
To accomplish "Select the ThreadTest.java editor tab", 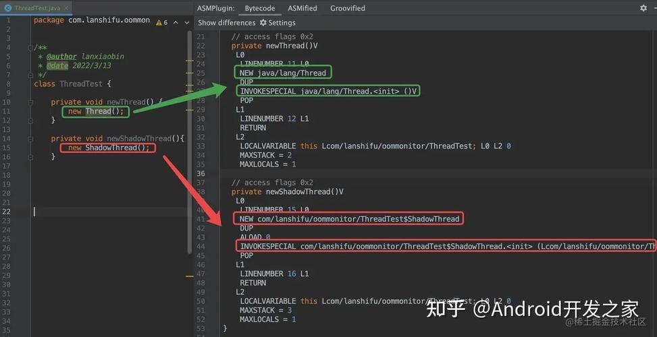I will (36, 8).
